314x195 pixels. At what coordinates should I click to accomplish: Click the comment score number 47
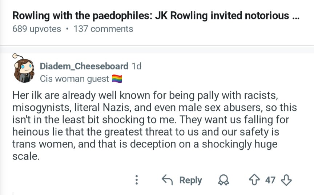[x=270, y=180]
